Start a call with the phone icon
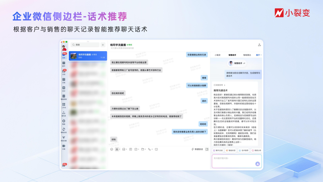The height and width of the screenshot is (182, 323). (x=150, y=149)
